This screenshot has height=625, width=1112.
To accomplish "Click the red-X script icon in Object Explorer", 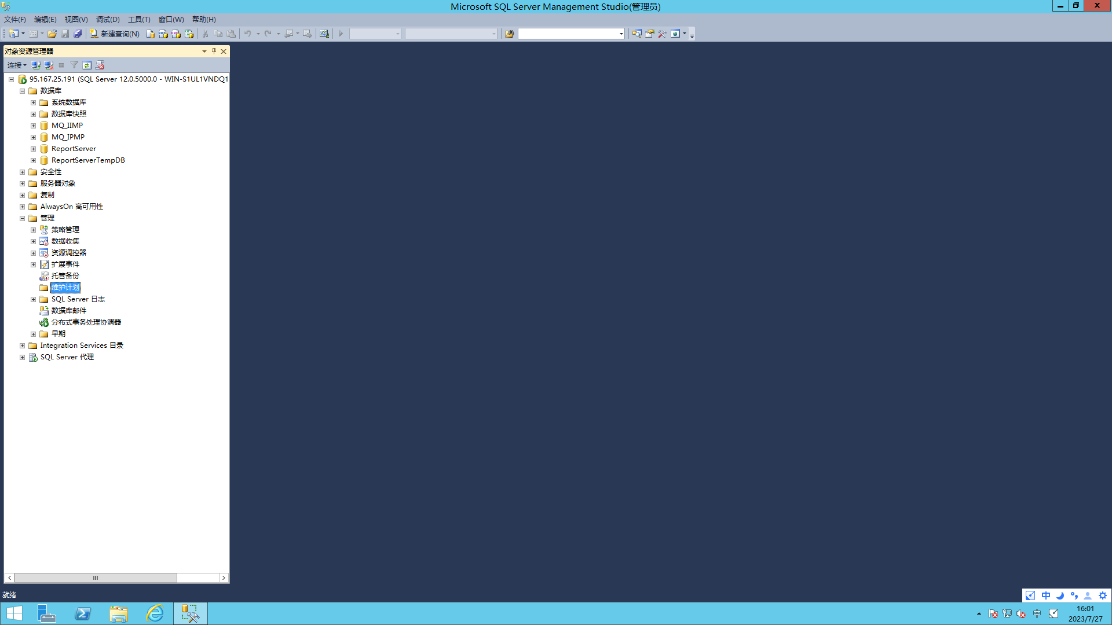I will pyautogui.click(x=100, y=65).
